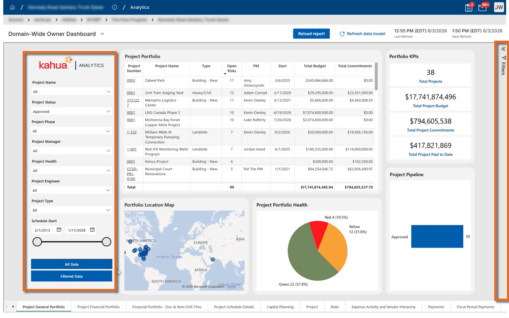
Task: Expand the Domain-Wide Owner Dashboard selector
Action: pos(102,34)
